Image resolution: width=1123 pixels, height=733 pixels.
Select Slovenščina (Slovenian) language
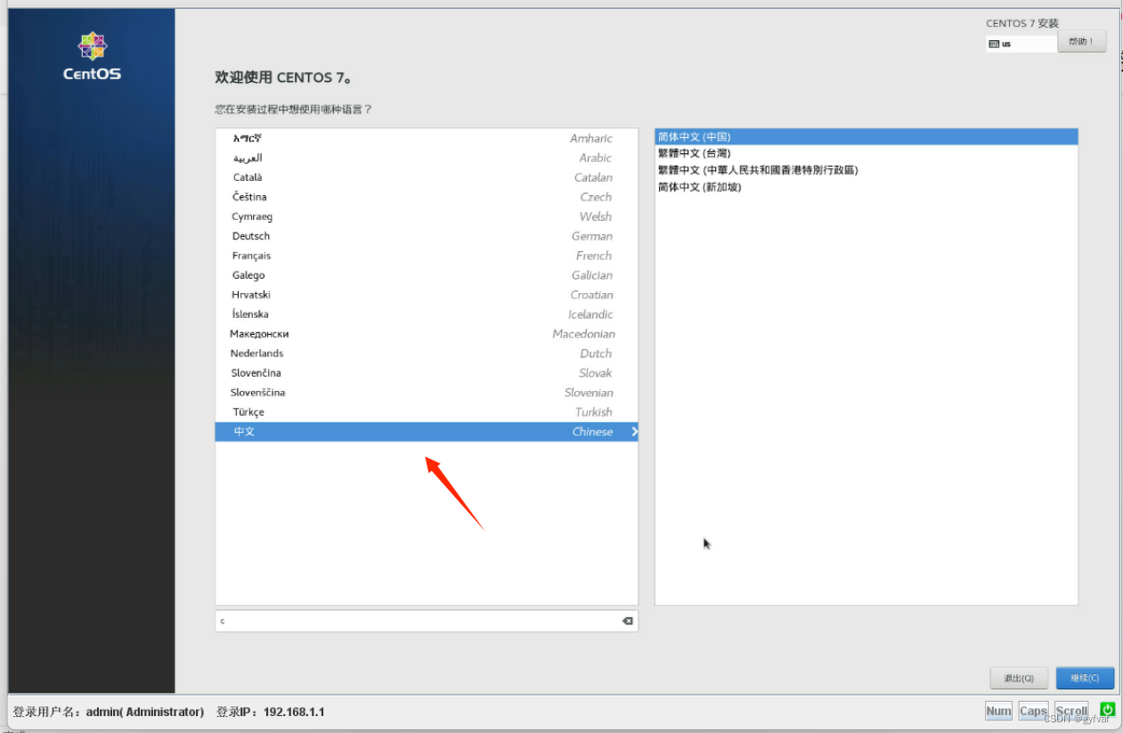pos(427,393)
